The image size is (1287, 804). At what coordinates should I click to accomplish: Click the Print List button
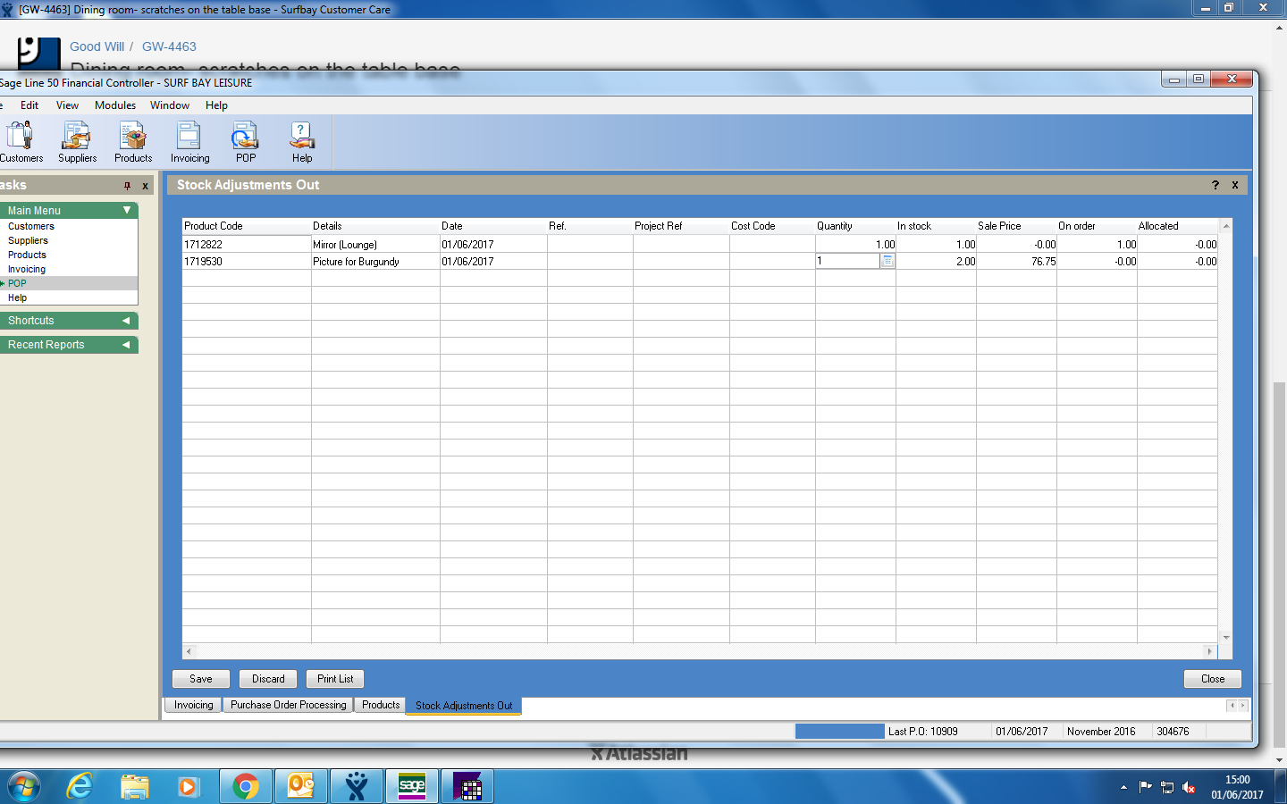point(335,679)
